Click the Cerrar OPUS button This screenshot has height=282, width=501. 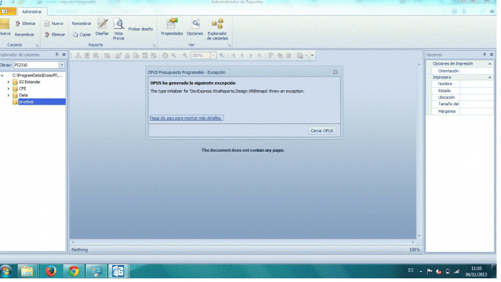pos(323,130)
